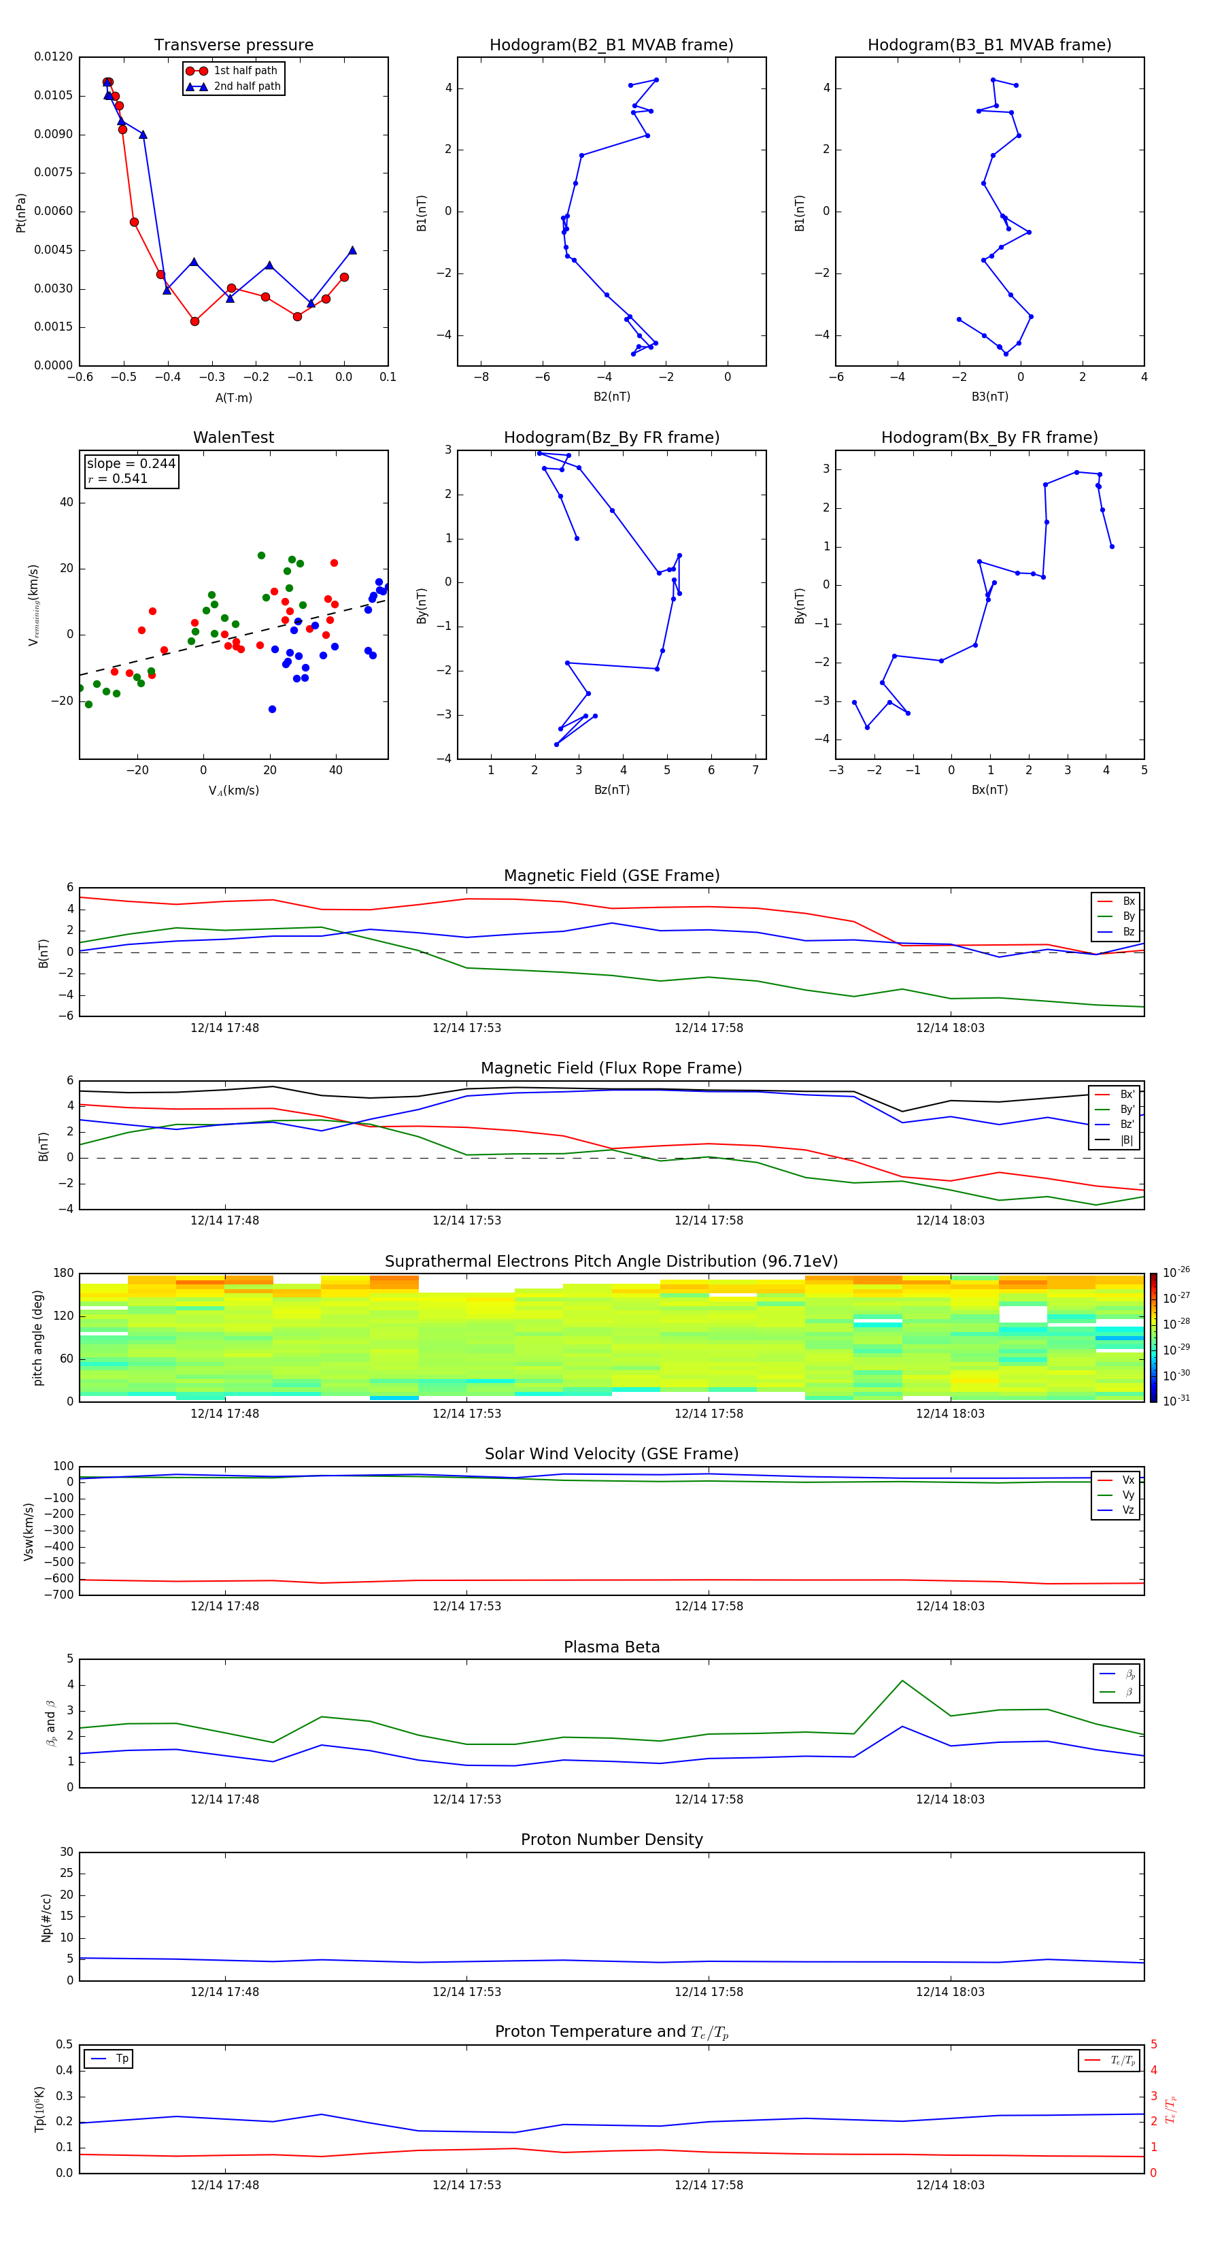The width and height of the screenshot is (1224, 2245).
Task: Click the 'Transverse pressure' plot title
Action: click(x=233, y=44)
